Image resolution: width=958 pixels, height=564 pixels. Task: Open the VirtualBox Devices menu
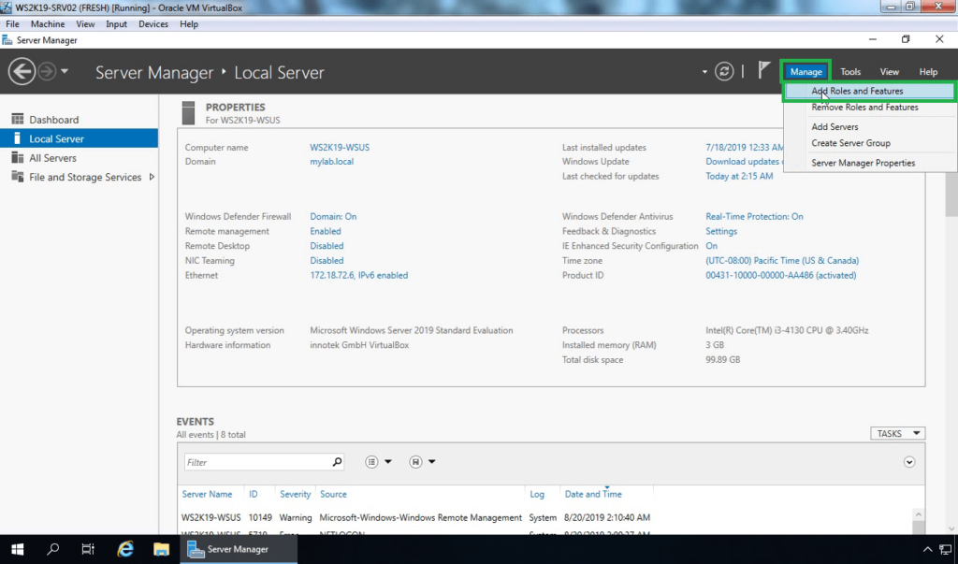point(153,24)
